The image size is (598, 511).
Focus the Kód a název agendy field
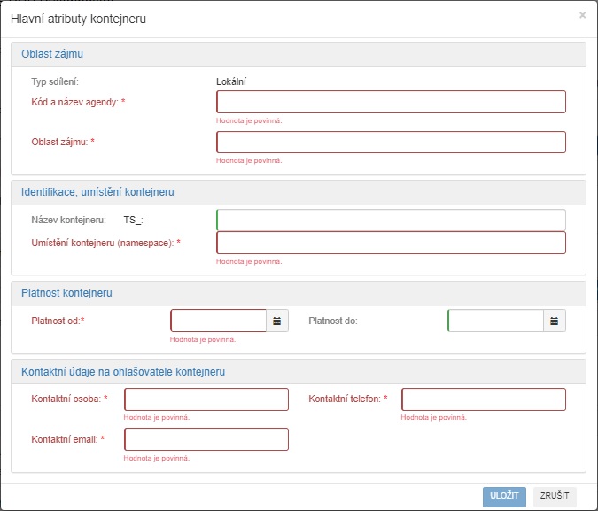click(391, 102)
